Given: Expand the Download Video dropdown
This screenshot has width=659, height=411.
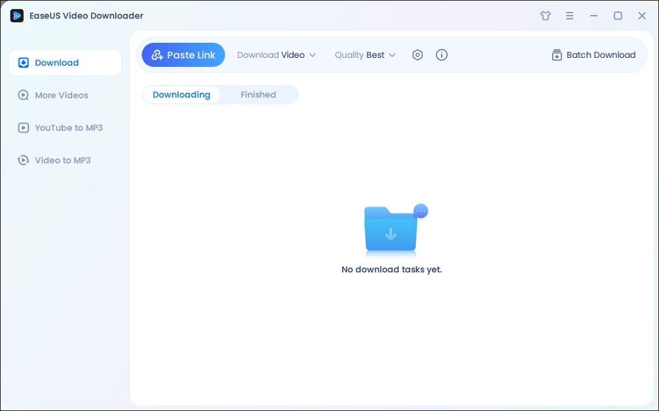Looking at the screenshot, I should pyautogui.click(x=277, y=55).
